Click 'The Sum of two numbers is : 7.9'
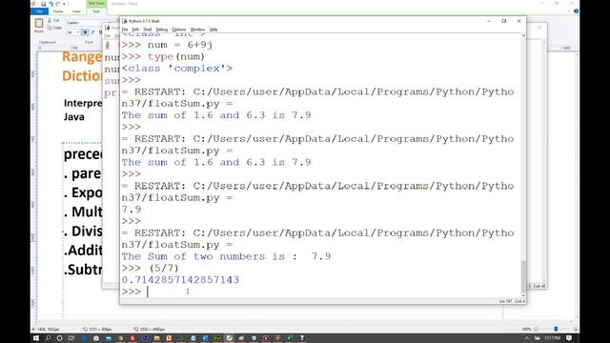 click(x=226, y=256)
